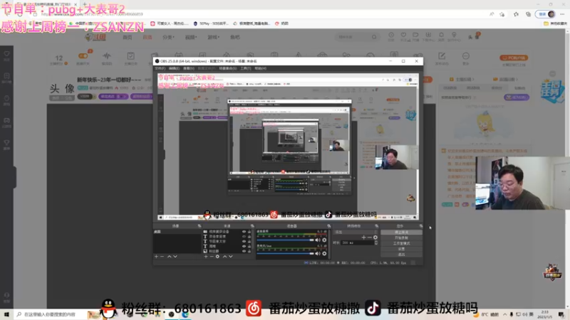Move scene up with Scenes panel arrow
This screenshot has width=570, height=320.
tap(169, 257)
